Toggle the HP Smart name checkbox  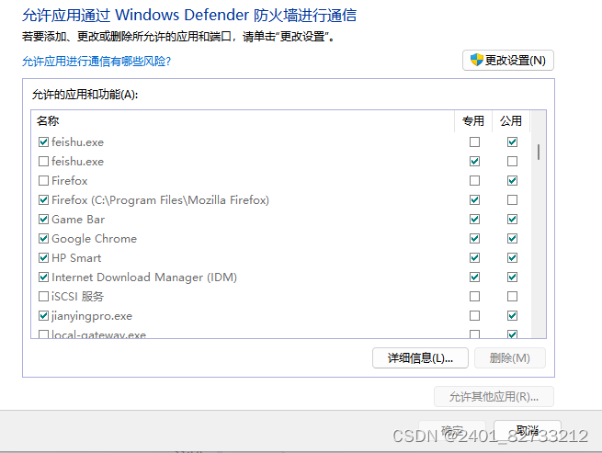44,257
